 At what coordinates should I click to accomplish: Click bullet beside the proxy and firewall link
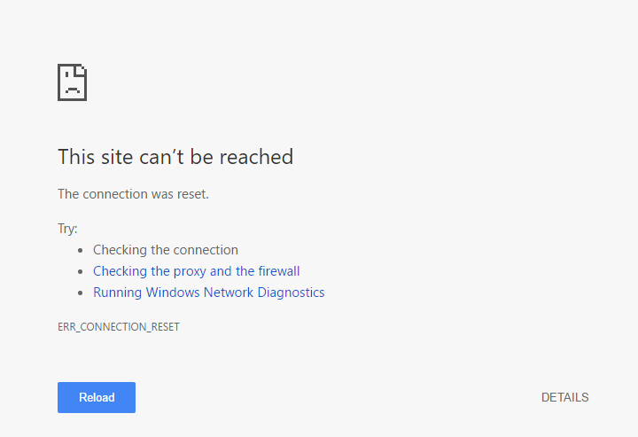click(x=80, y=271)
